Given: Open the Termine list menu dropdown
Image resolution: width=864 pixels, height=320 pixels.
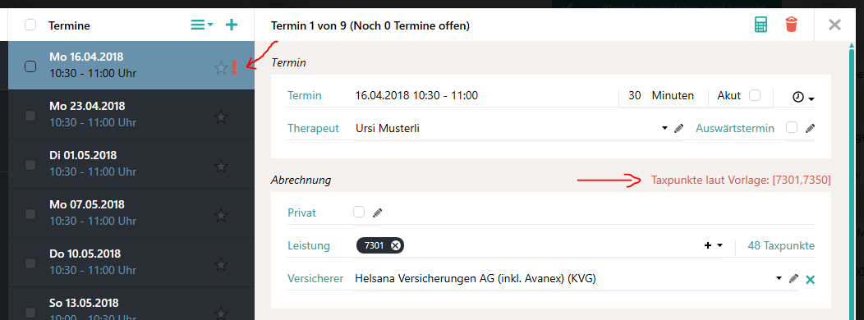Looking at the screenshot, I should click(202, 25).
